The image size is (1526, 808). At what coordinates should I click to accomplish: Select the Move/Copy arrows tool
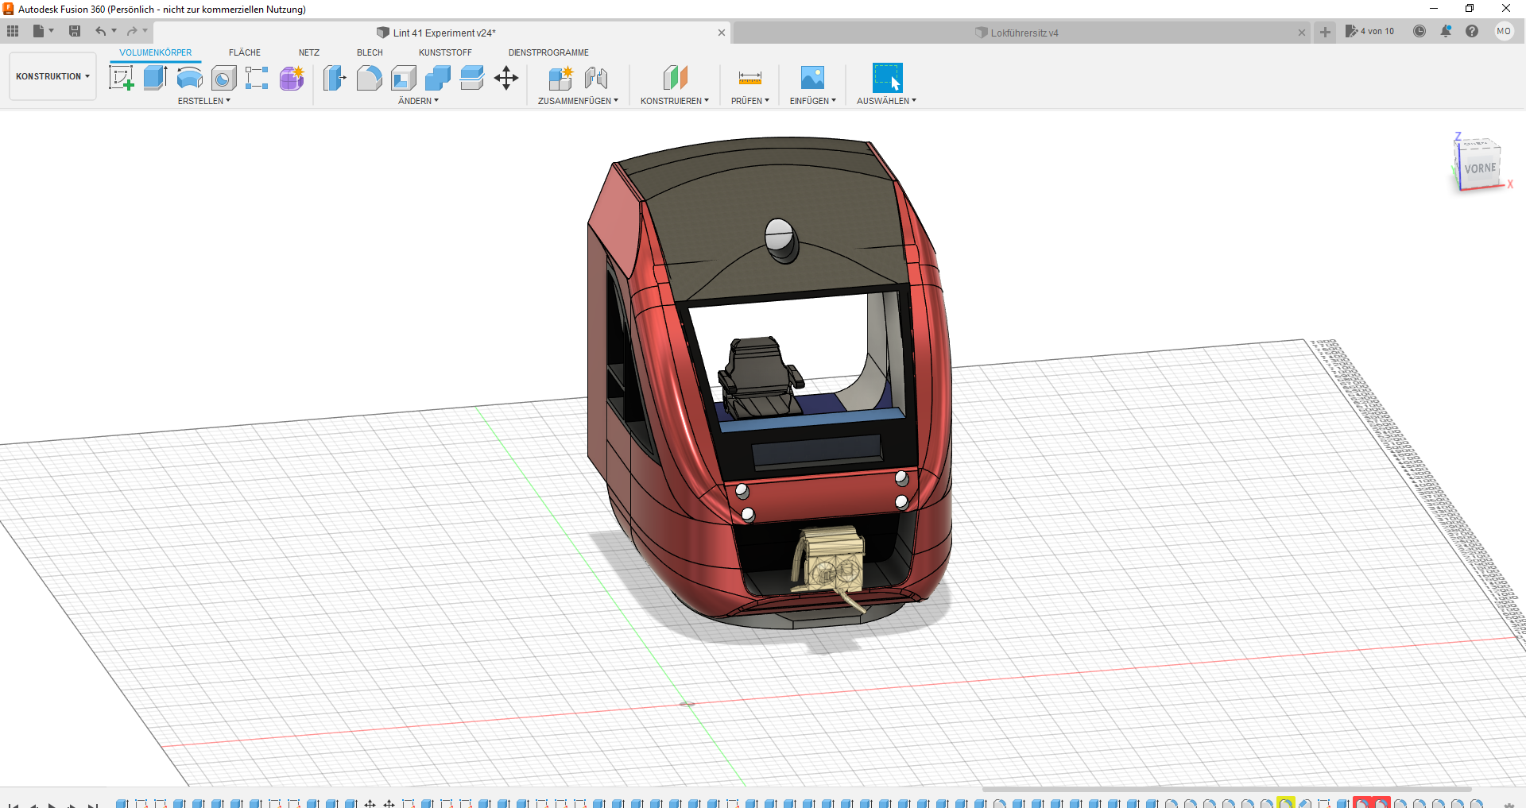[506, 78]
